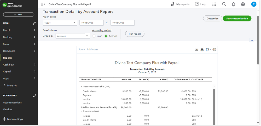Click Add notes link
Image resolution: width=261 pixels, height=126 pixels.
click(92, 49)
